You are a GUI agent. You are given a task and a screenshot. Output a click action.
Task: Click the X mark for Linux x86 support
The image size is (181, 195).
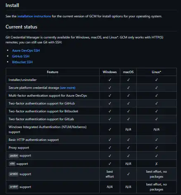(157, 164)
